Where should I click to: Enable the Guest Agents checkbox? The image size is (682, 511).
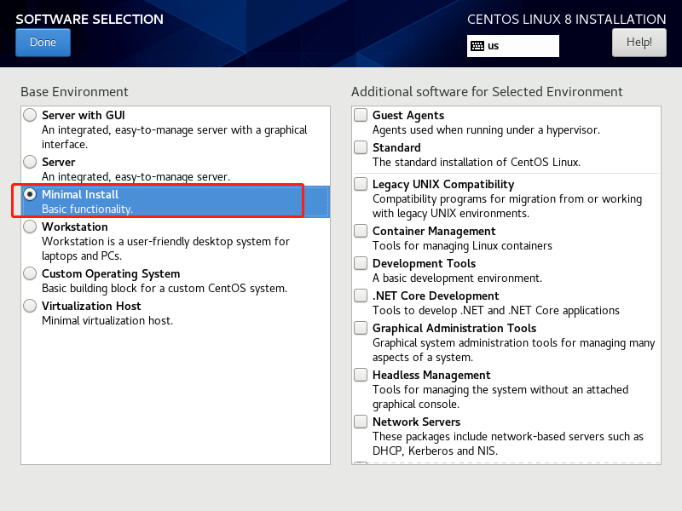361,115
